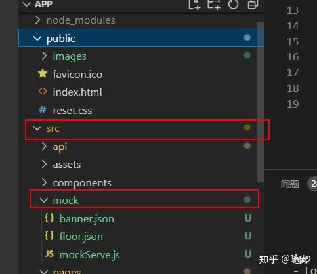The image size is (317, 274).
Task: Open the floor.json file
Action: pyautogui.click(x=81, y=237)
